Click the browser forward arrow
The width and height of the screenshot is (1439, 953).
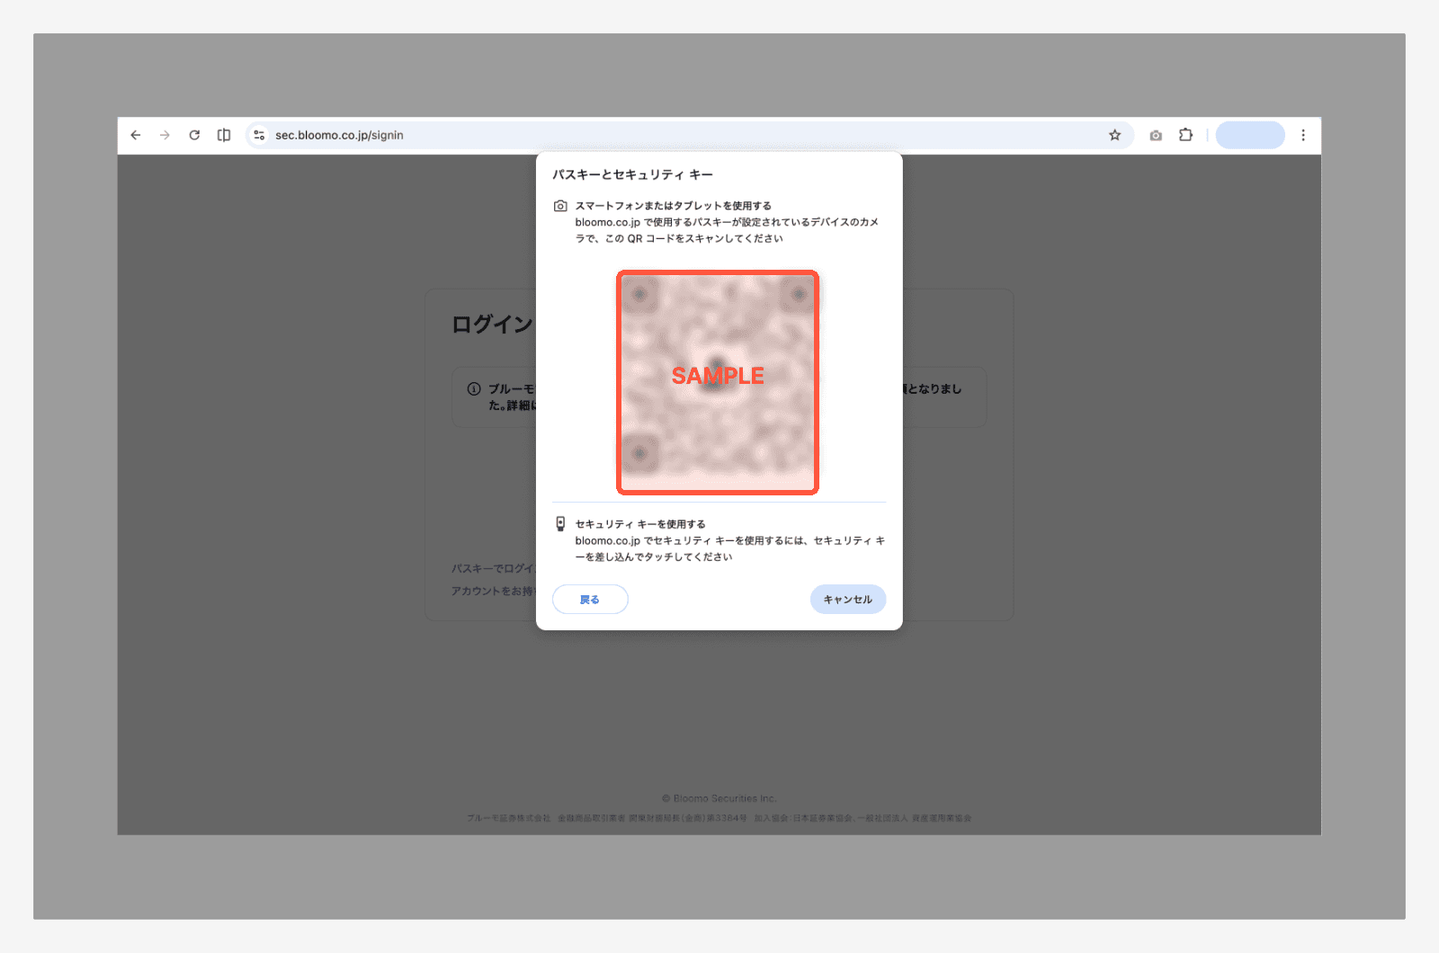click(x=165, y=135)
